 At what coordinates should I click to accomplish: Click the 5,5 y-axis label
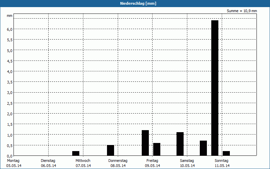coord(10,40)
